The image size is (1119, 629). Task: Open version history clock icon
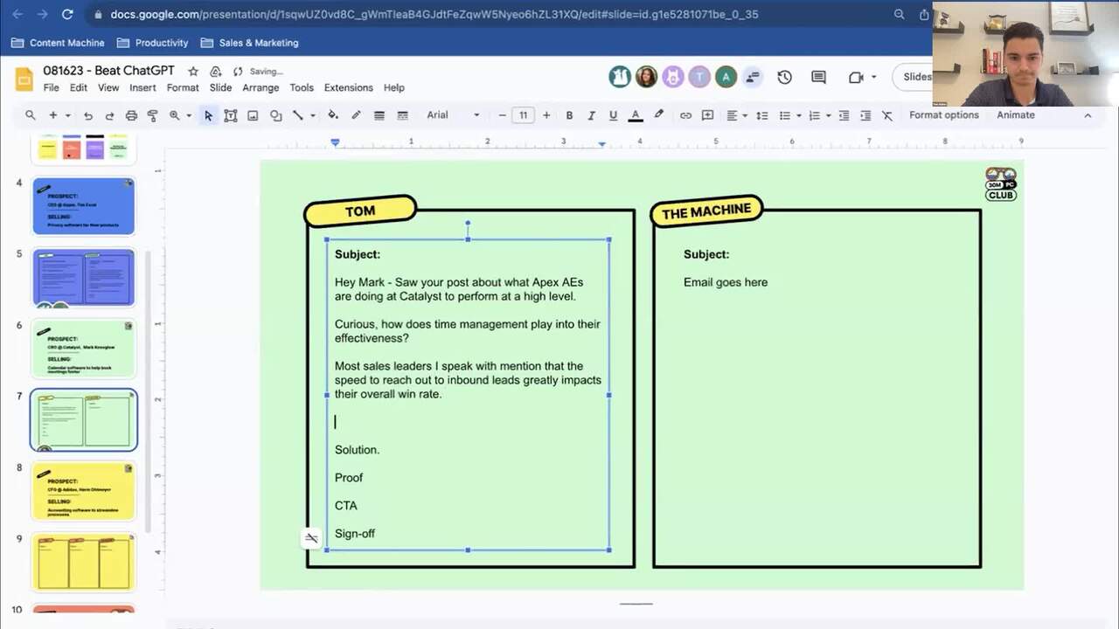click(x=784, y=77)
